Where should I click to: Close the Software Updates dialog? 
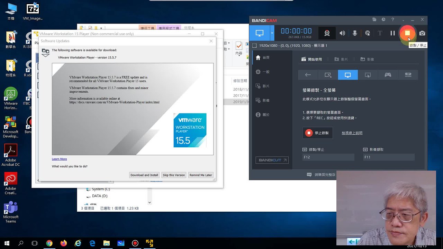point(211,41)
